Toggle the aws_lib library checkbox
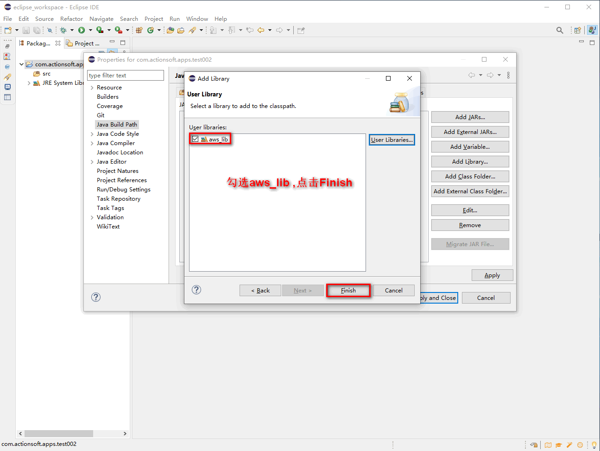 196,139
